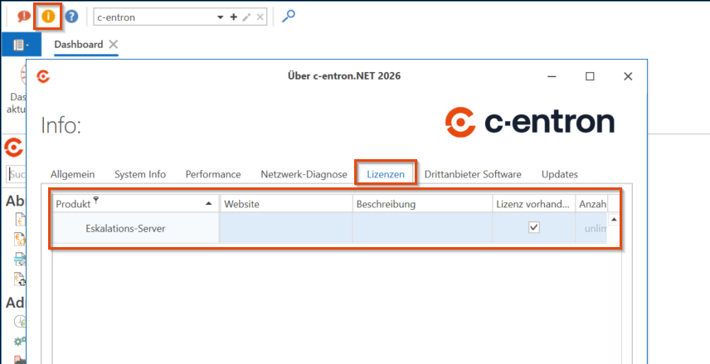This screenshot has height=364, width=710.
Task: Click the Lizenz vorhand... column header
Action: [534, 204]
